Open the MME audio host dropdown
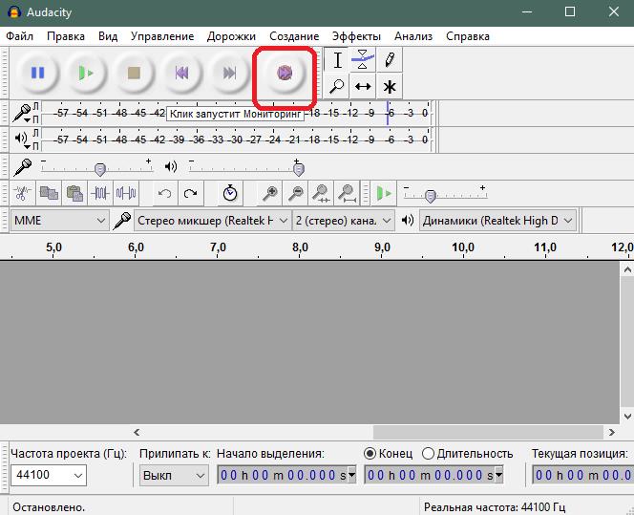The height and width of the screenshot is (515, 634). [x=59, y=221]
